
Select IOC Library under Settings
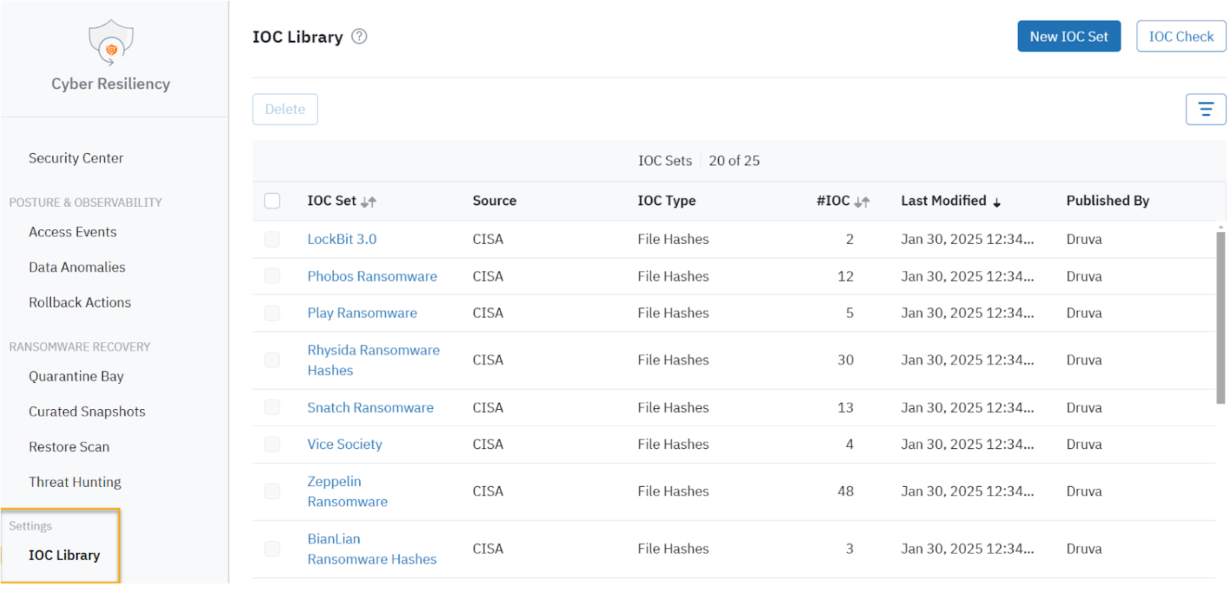64,555
